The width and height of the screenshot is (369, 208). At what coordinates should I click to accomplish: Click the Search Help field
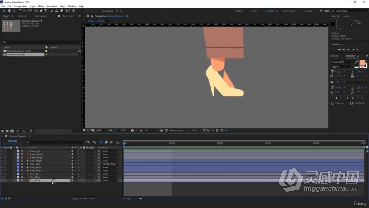click(349, 11)
